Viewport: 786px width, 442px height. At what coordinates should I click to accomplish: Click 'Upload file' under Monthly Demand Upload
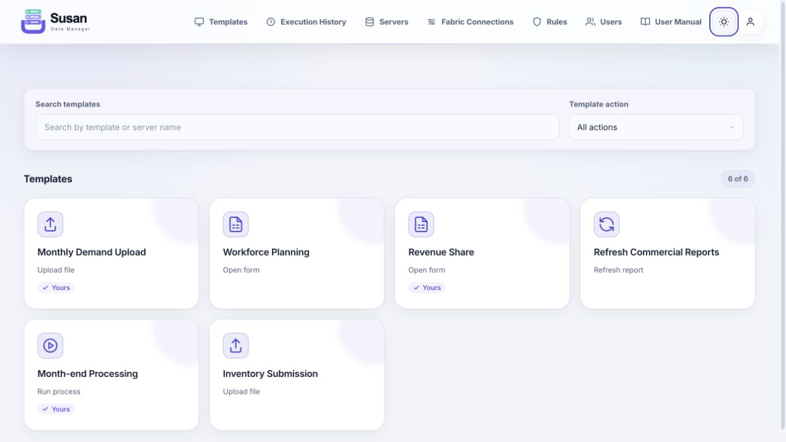[56, 270]
